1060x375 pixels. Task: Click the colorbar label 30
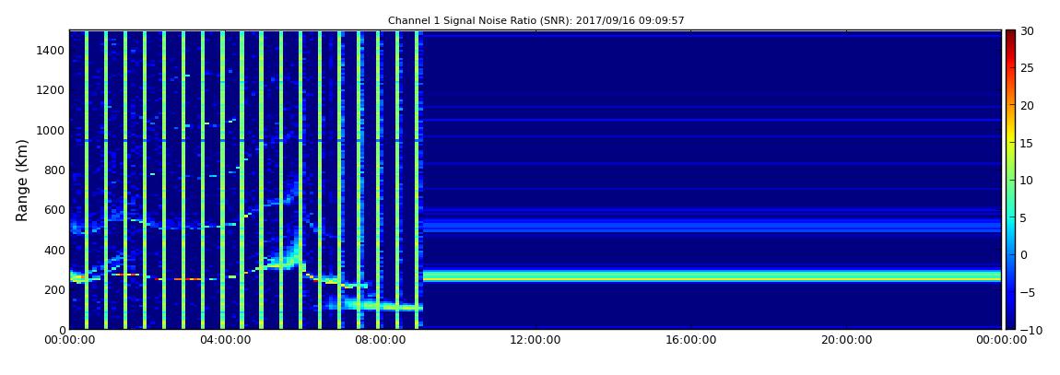(x=1028, y=30)
